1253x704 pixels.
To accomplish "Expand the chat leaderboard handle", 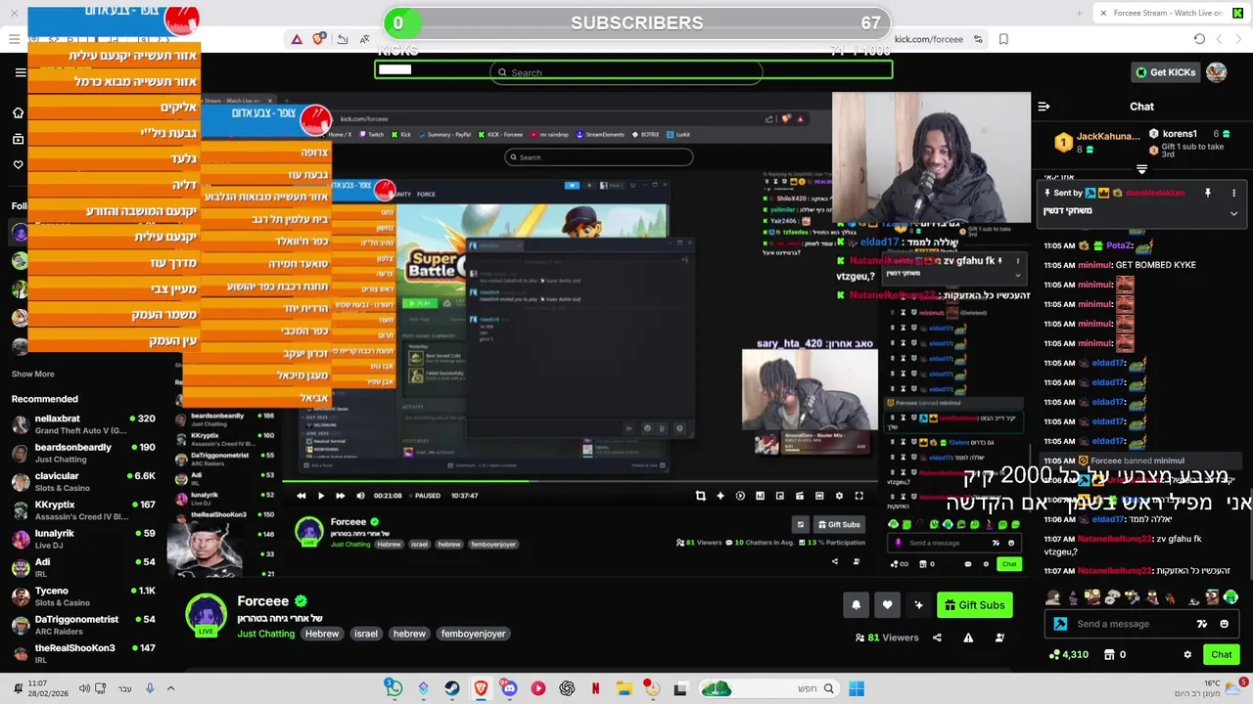I will [1141, 169].
